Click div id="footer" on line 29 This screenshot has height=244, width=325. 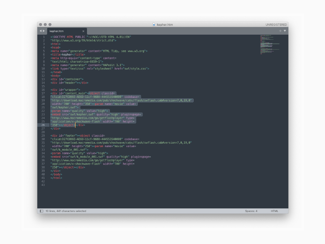[x=64, y=136]
